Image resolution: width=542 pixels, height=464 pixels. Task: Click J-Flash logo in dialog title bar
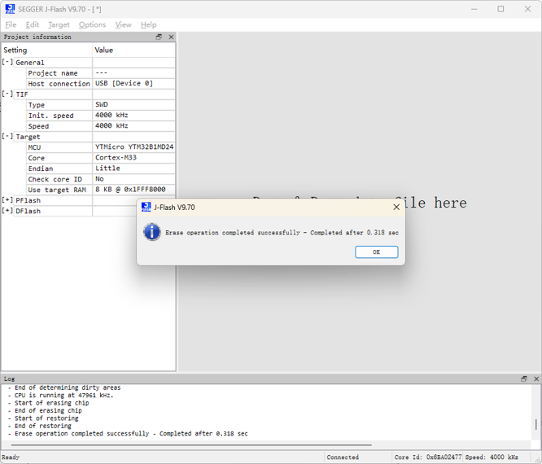tap(146, 207)
